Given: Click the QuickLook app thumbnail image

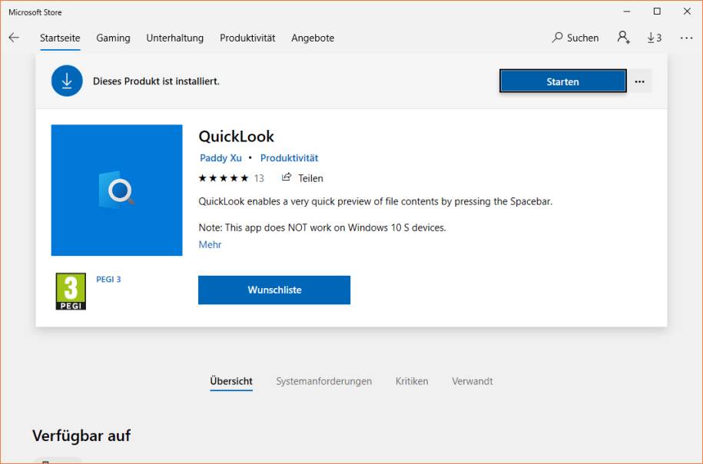Looking at the screenshot, I should pos(116,190).
